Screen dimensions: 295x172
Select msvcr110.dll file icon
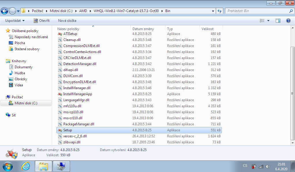coord(60,118)
